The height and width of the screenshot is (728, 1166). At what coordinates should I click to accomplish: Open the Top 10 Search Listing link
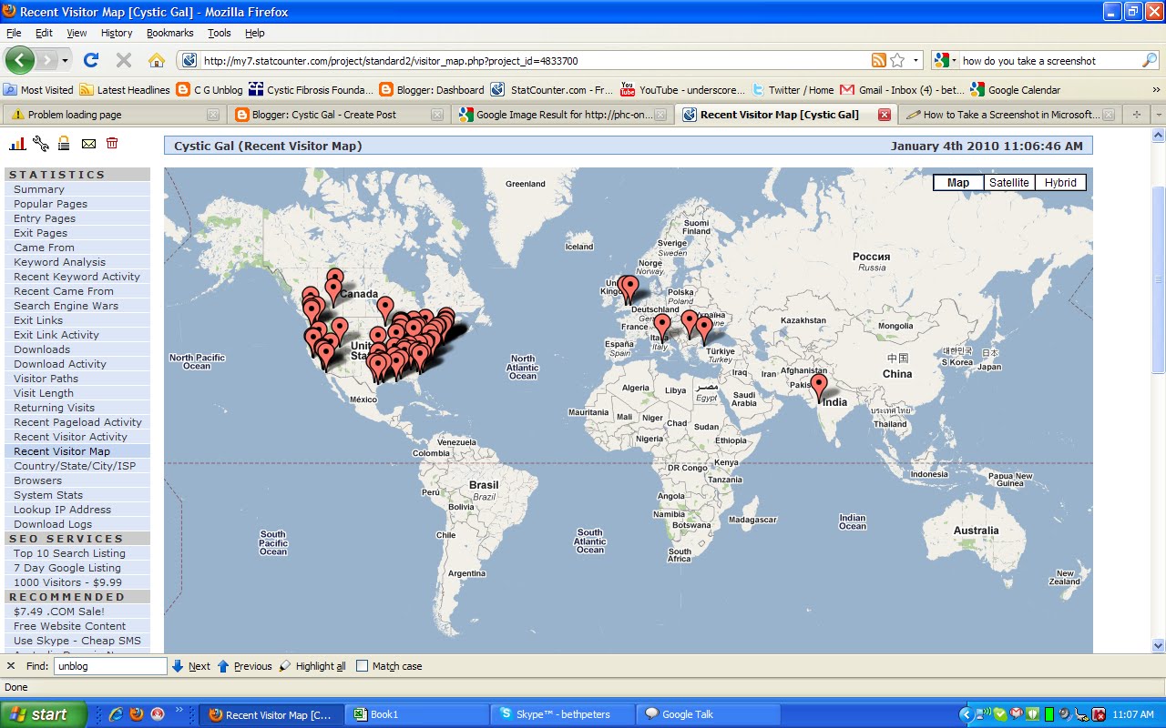tap(70, 553)
